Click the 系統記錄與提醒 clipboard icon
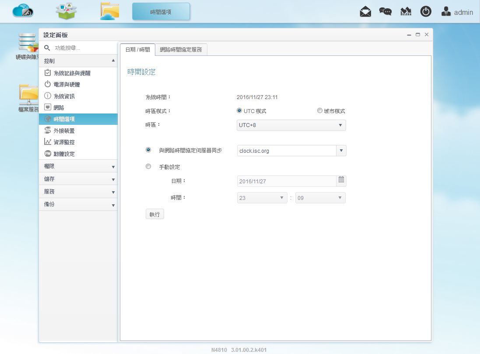Viewport: 480px width, 354px height. [x=47, y=73]
